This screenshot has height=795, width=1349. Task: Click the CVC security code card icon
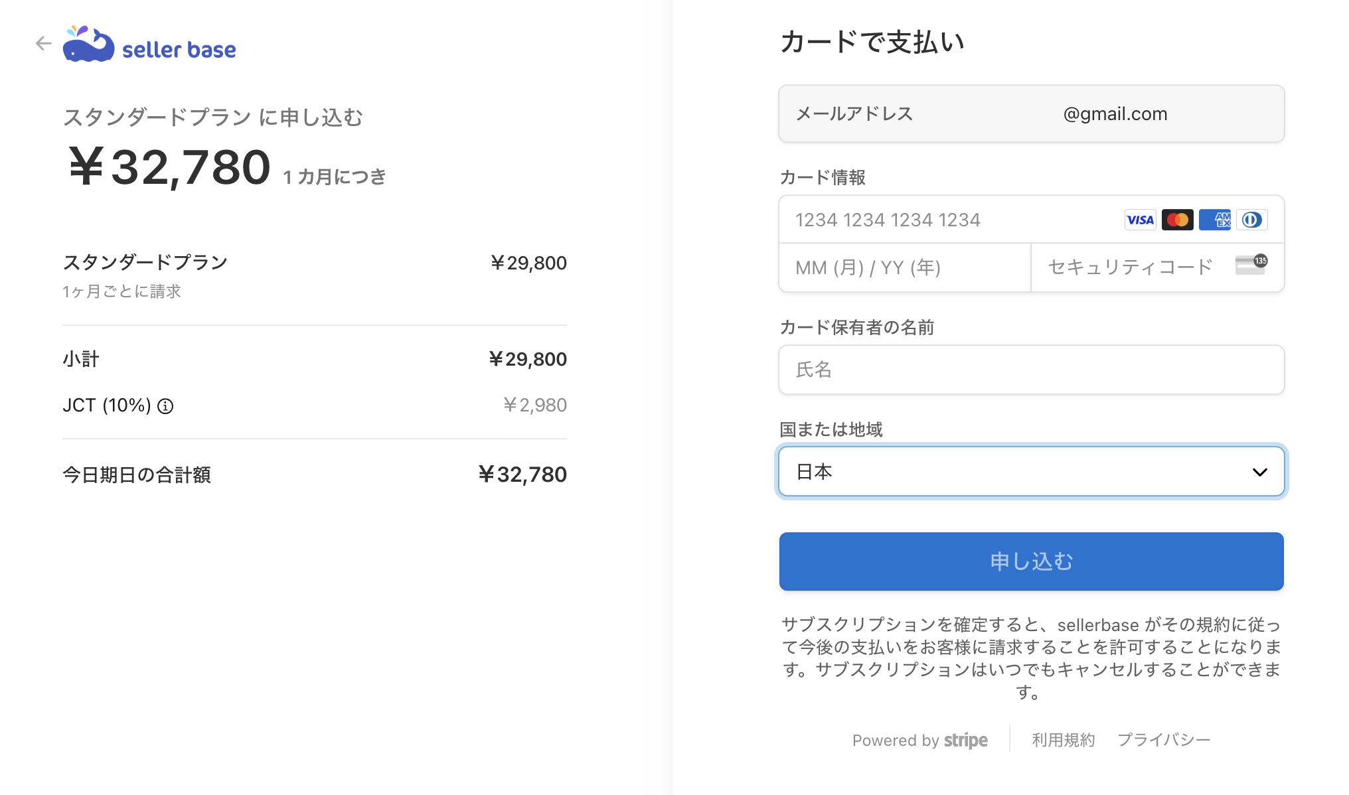tap(1251, 265)
